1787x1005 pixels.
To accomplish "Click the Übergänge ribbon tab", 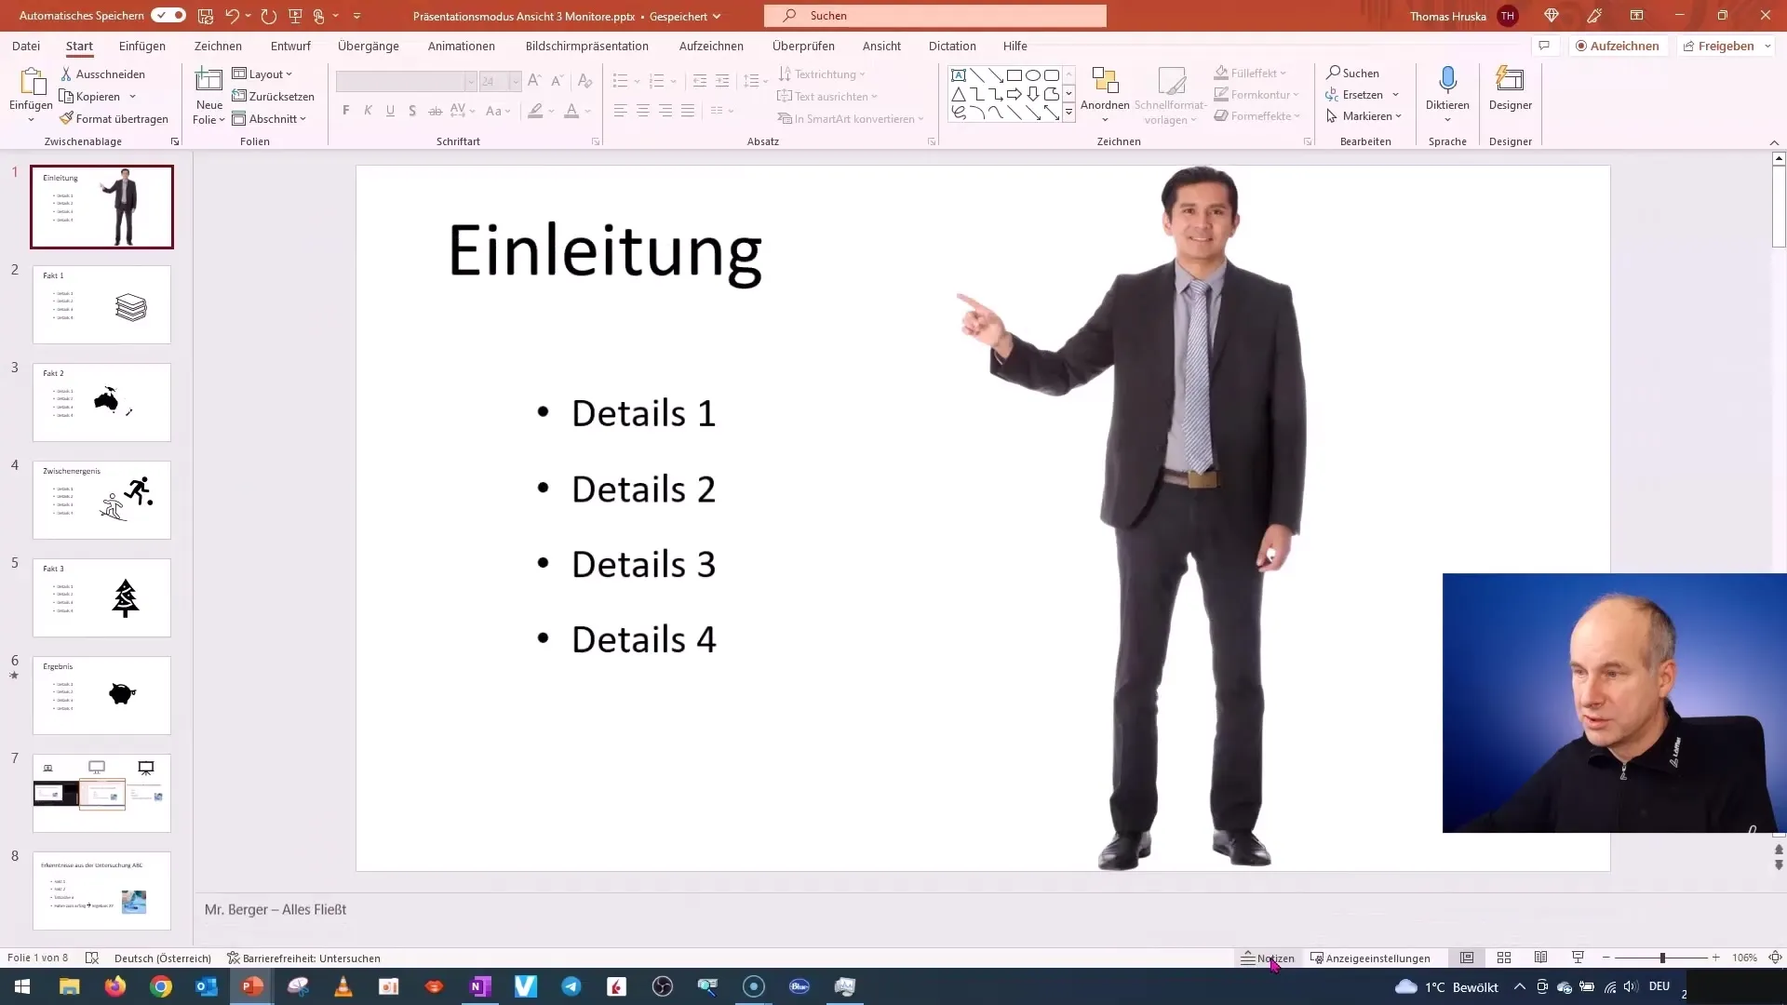I will click(369, 46).
